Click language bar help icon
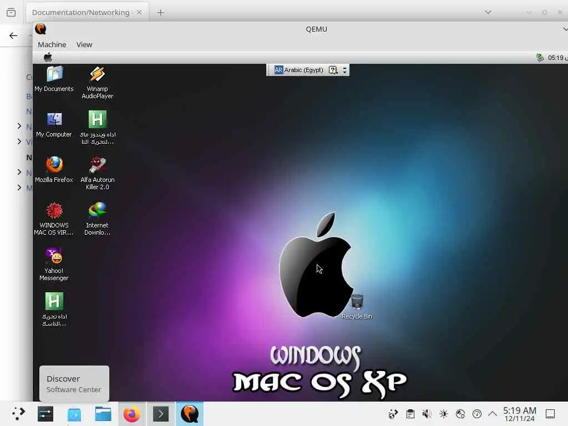The width and height of the screenshot is (568, 426). point(333,70)
